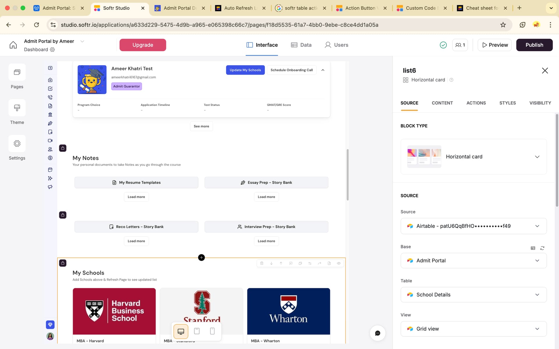Open the Base Admit Portal dropdown

(x=473, y=261)
